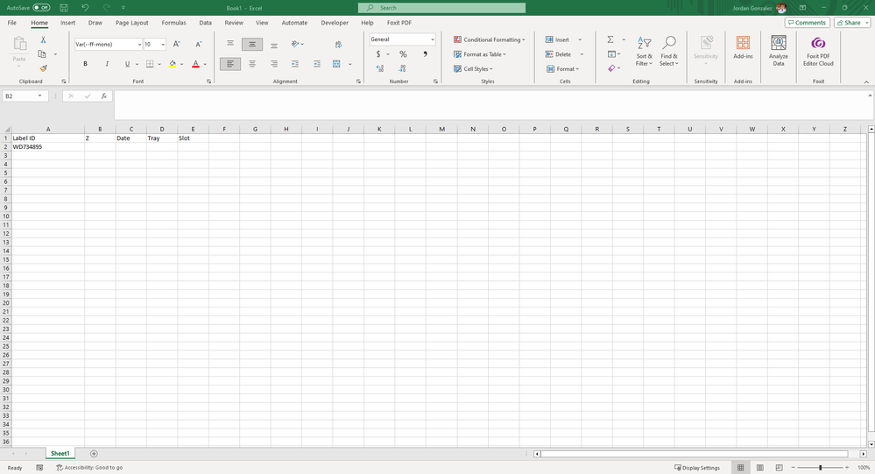Image resolution: width=875 pixels, height=474 pixels.
Task: Toggle Normal view in status bar
Action: pos(740,467)
